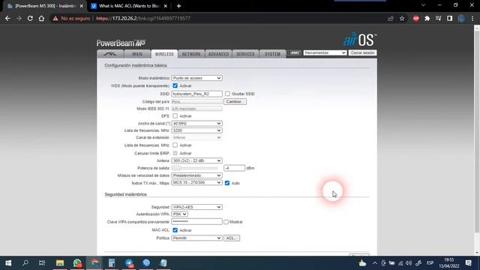Image resolution: width=480 pixels, height=270 pixels.
Task: Open the red ABP extension icon
Action: click(415, 19)
